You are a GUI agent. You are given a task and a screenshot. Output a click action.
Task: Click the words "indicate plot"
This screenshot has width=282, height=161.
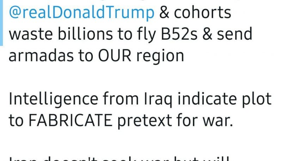[x=225, y=99]
